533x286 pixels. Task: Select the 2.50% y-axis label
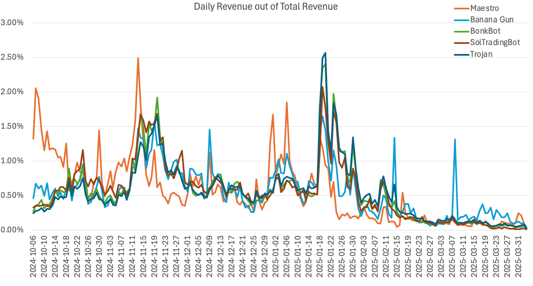tap(13, 57)
